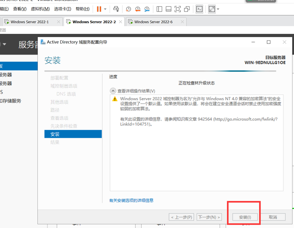This screenshot has height=228, width=294.
Task: Toggle the thumbnail bar view
Action: [168, 9]
